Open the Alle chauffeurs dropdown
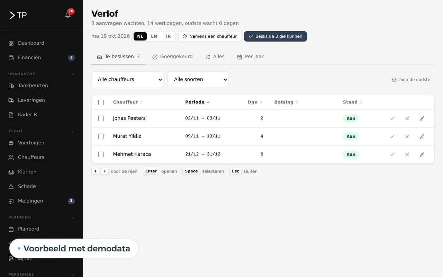Image resolution: width=443 pixels, height=277 pixels. pyautogui.click(x=127, y=80)
